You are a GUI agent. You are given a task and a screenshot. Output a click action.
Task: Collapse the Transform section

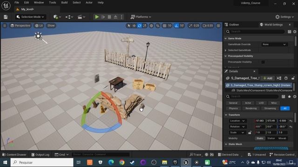click(226, 115)
